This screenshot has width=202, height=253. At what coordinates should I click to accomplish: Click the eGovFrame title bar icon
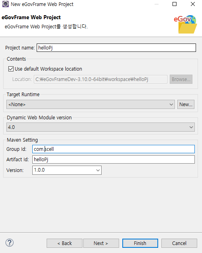point(6,4)
